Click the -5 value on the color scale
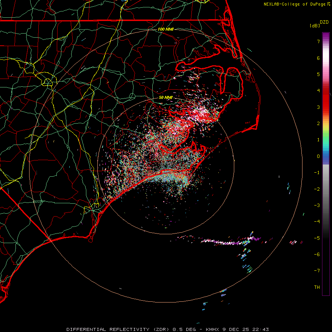The image size is (332, 332). coord(317,238)
